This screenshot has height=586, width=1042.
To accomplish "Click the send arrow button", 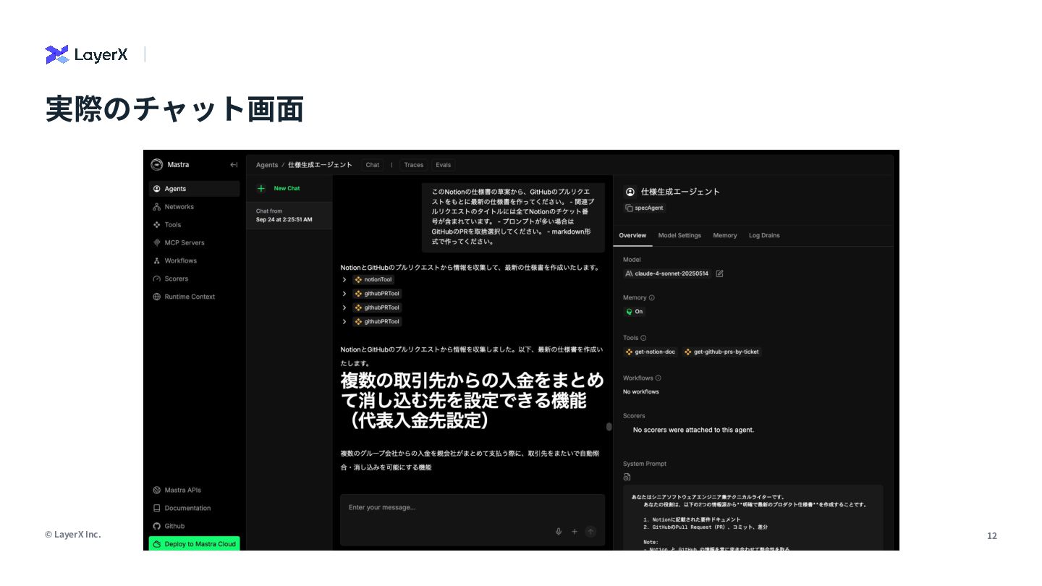I will [x=590, y=532].
